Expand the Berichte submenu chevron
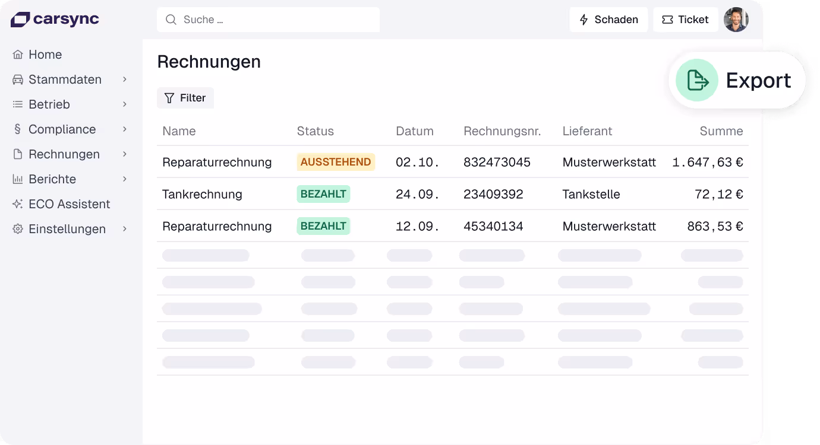The height and width of the screenshot is (445, 820). coord(125,179)
